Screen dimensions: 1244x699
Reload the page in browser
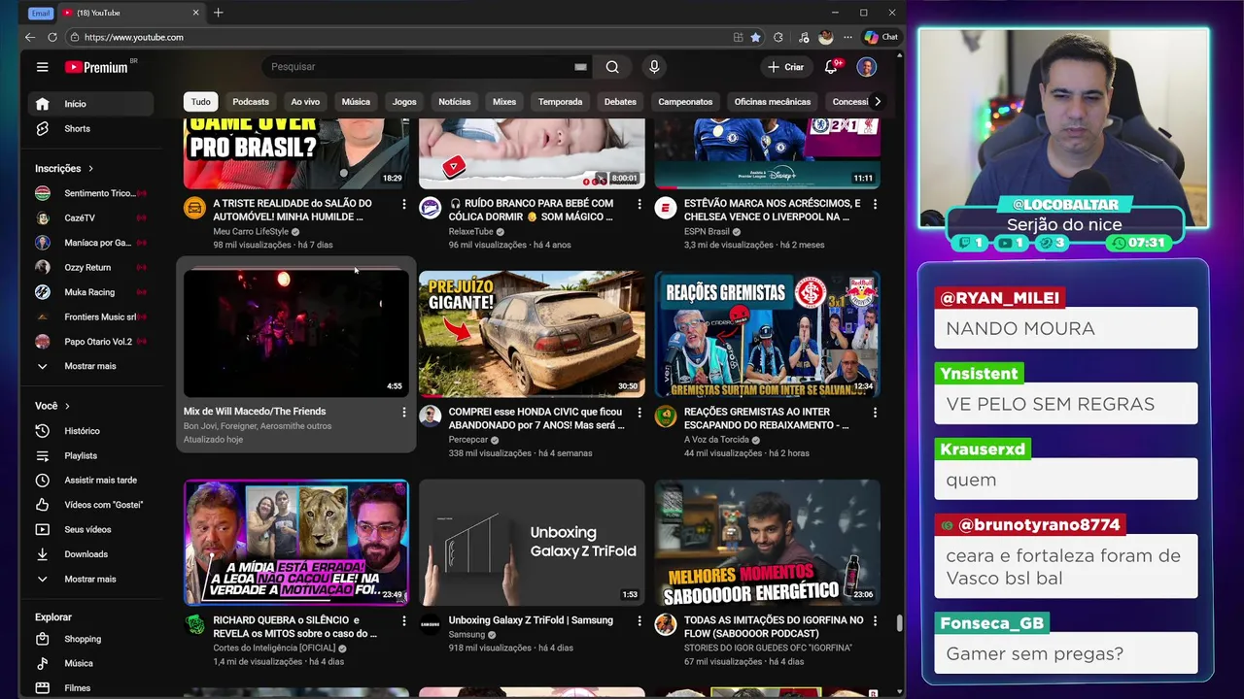coord(52,37)
